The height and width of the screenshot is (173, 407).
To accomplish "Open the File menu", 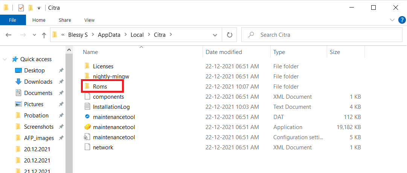I will click(x=13, y=20).
